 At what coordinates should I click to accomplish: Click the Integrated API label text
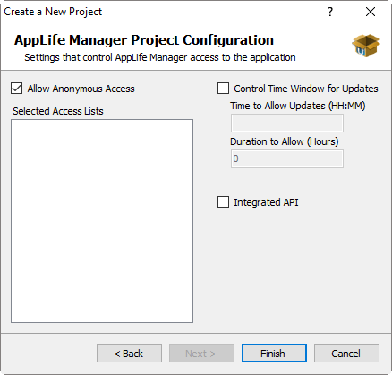(266, 202)
